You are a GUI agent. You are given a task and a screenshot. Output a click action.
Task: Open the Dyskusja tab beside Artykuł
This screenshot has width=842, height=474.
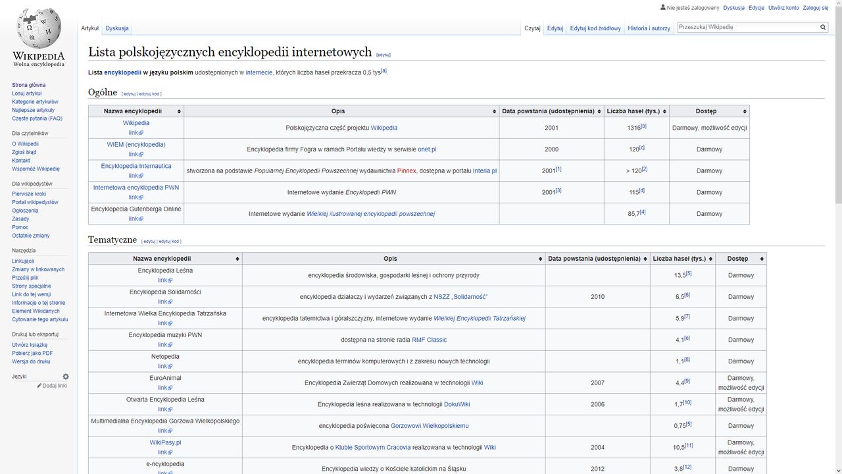tap(117, 28)
